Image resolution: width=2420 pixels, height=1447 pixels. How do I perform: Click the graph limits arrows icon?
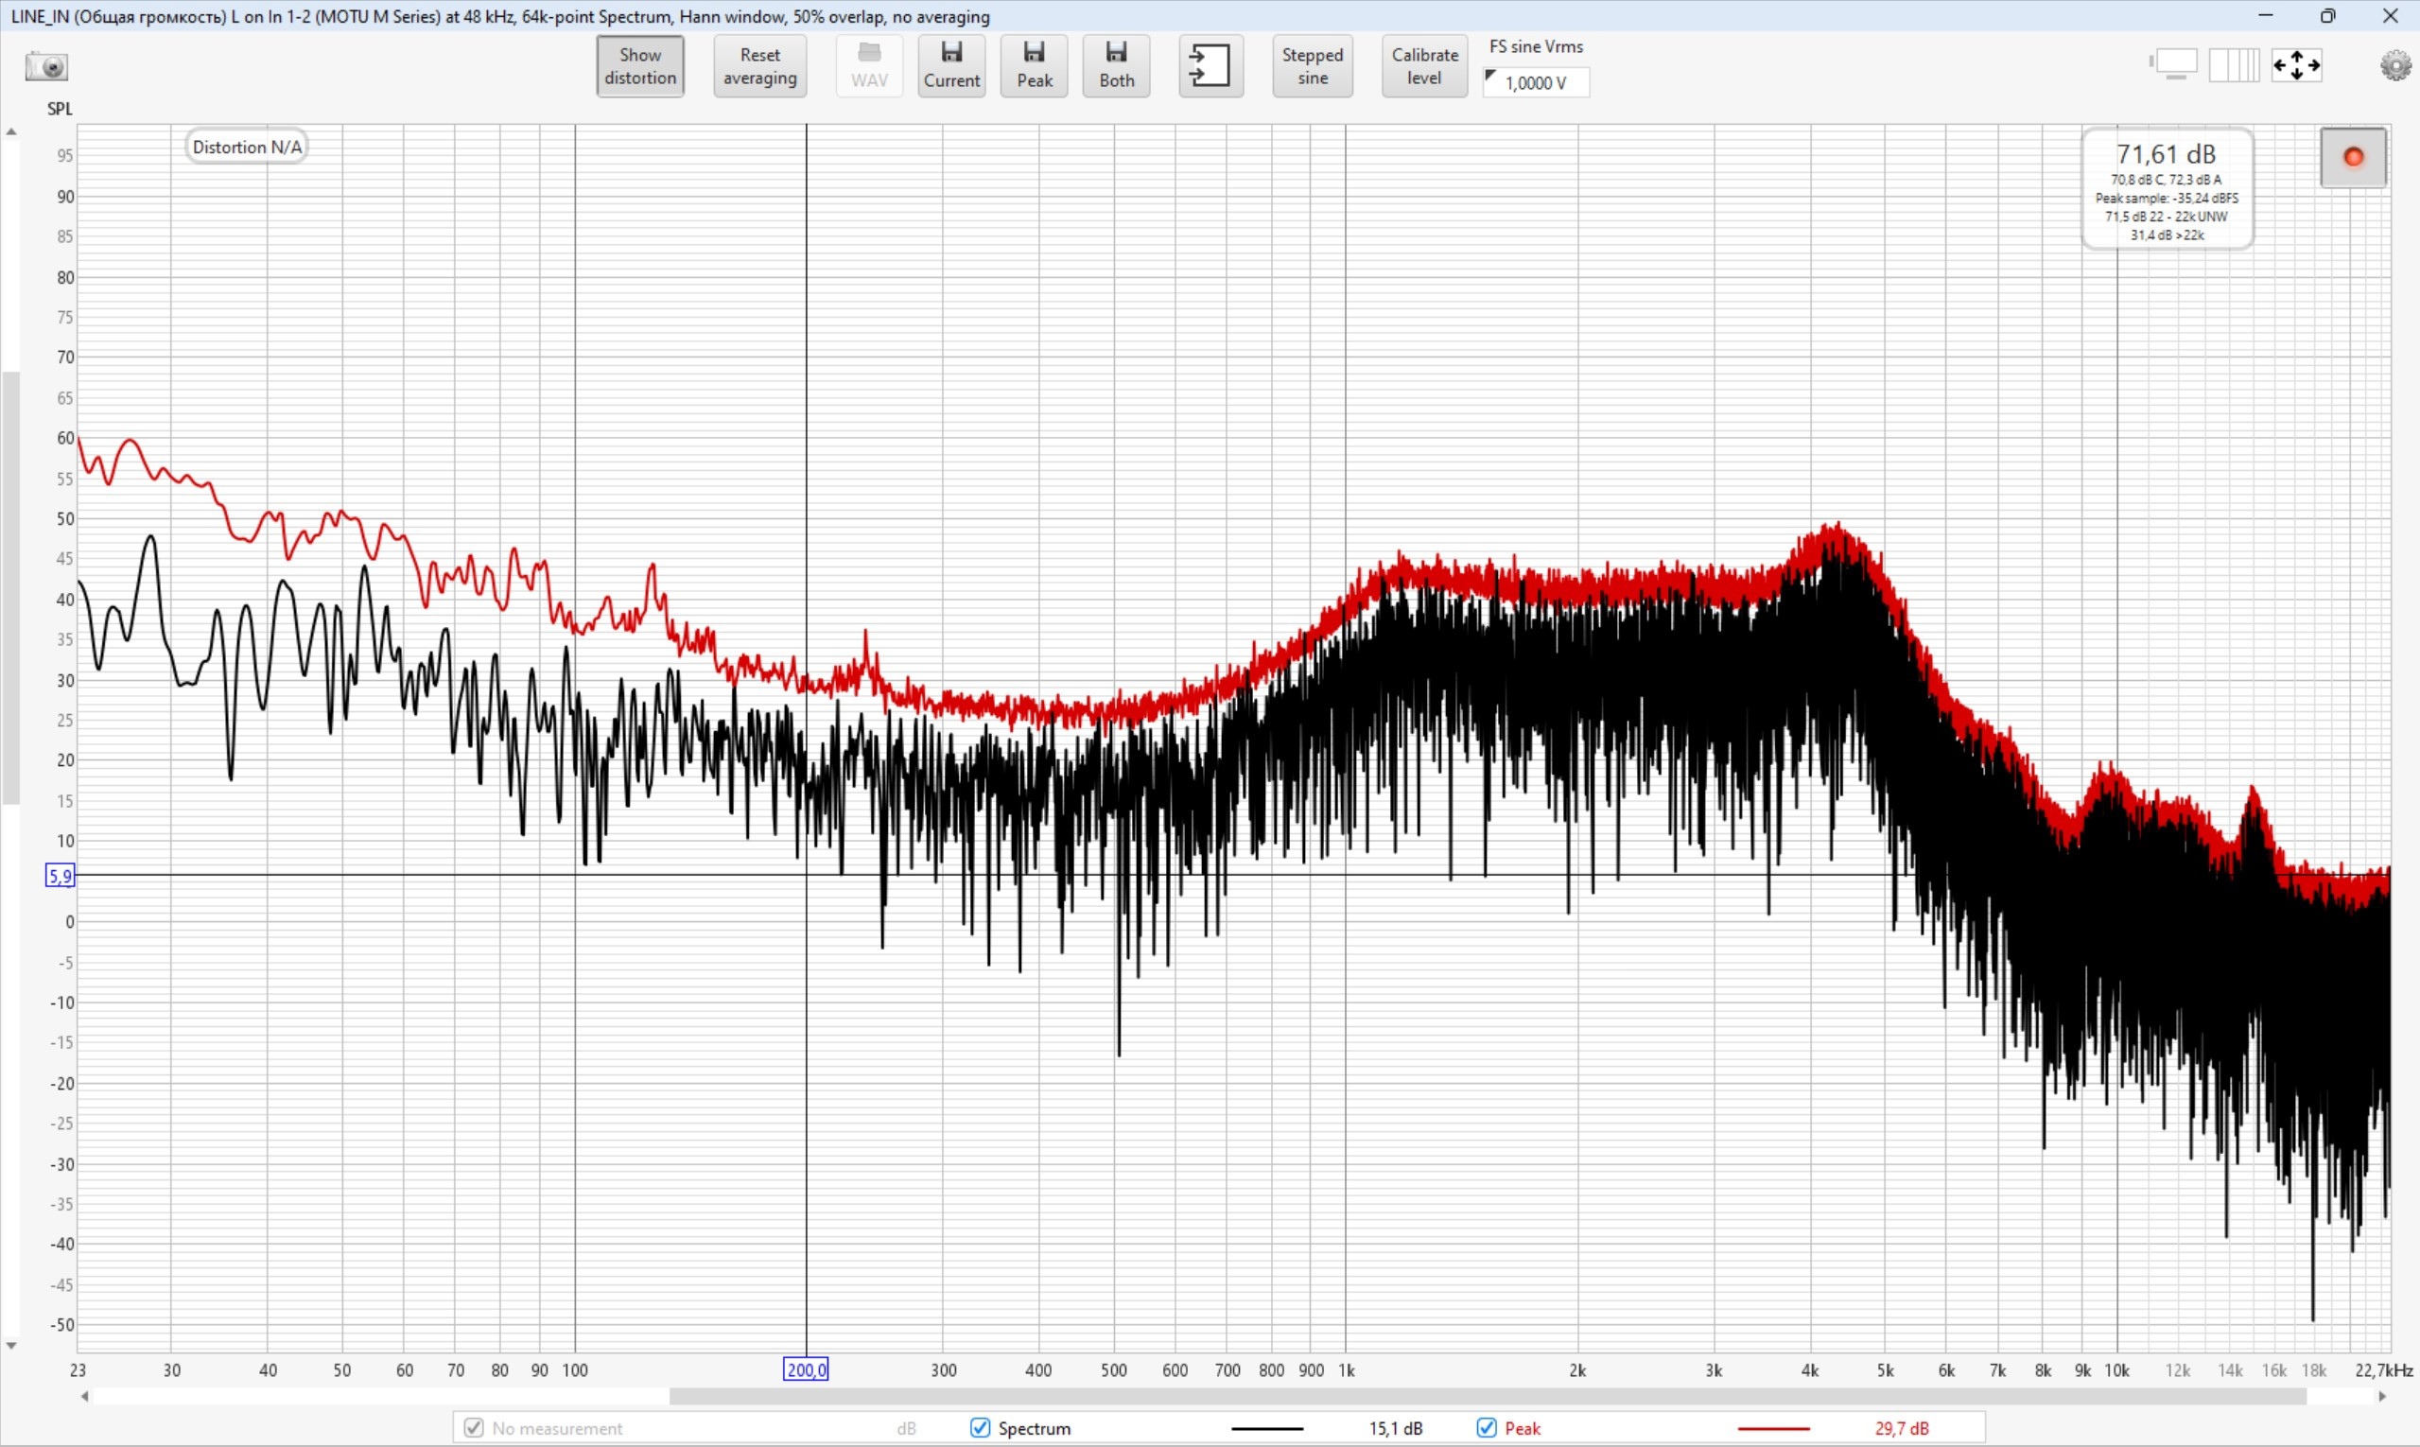(2296, 65)
